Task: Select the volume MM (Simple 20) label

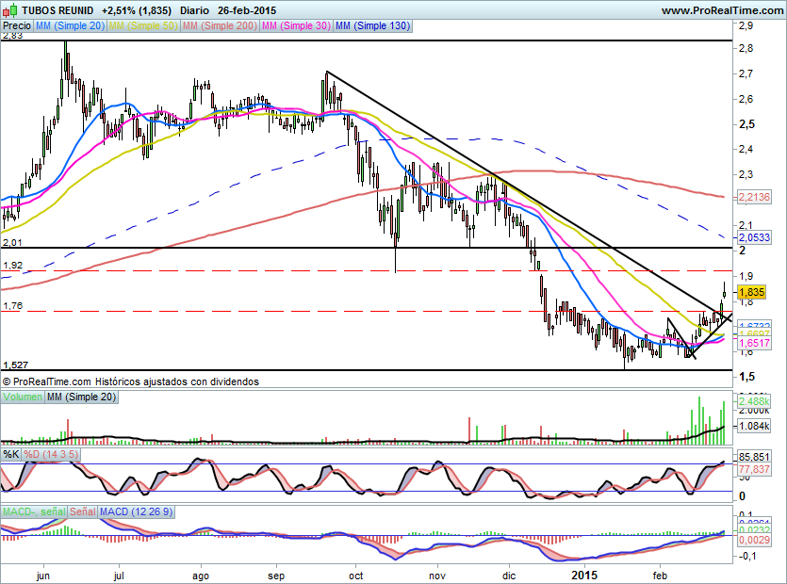Action: point(81,398)
